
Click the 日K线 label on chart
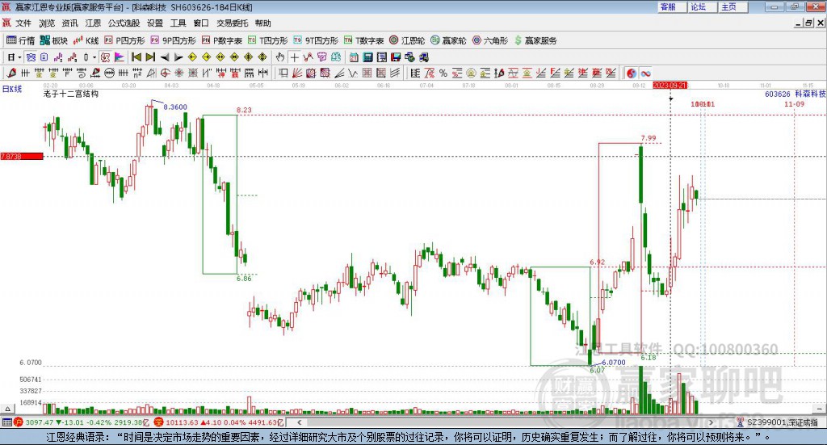12,89
